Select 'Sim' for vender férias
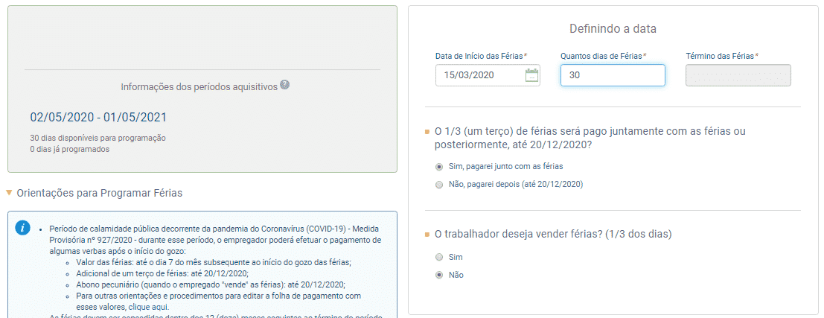 tap(439, 257)
